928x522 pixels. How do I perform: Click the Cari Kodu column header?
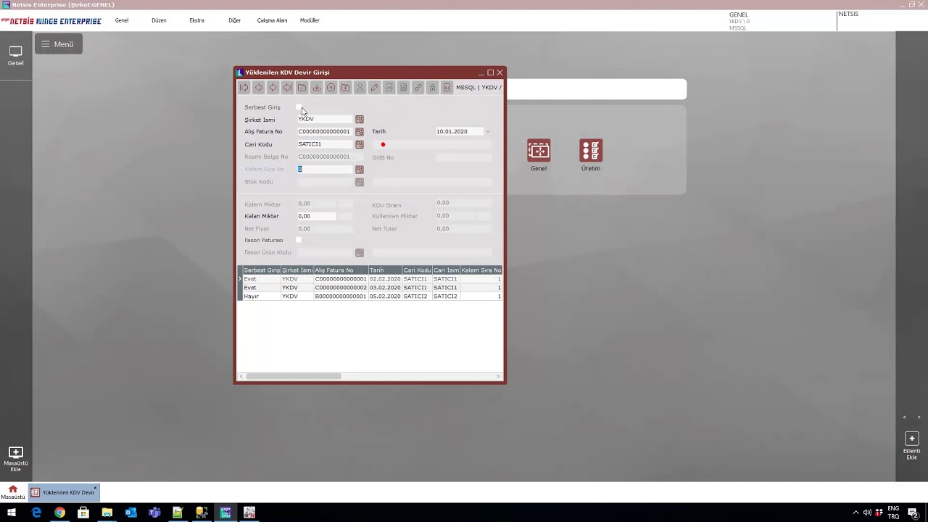click(x=418, y=270)
